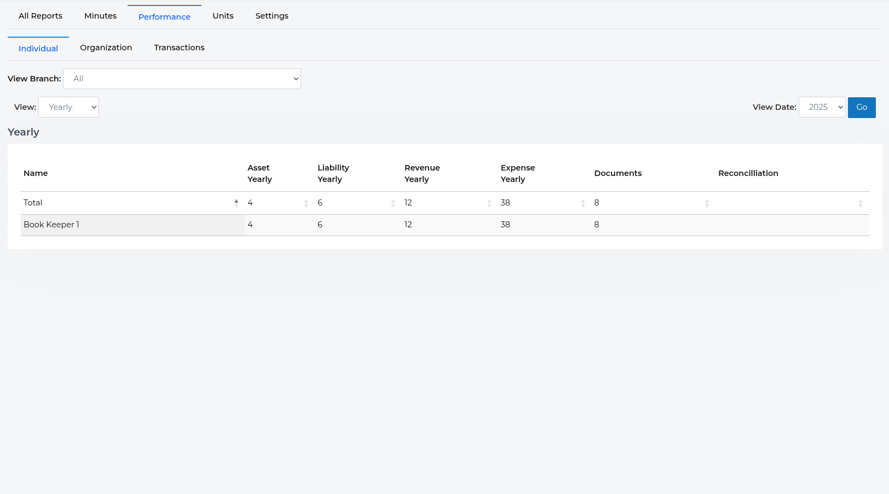Open the View Branch dropdown

[182, 79]
